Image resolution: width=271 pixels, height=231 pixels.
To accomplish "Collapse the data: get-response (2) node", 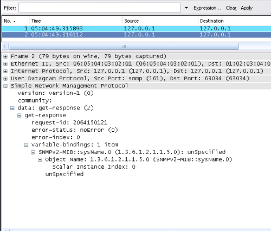I will tap(12, 108).
